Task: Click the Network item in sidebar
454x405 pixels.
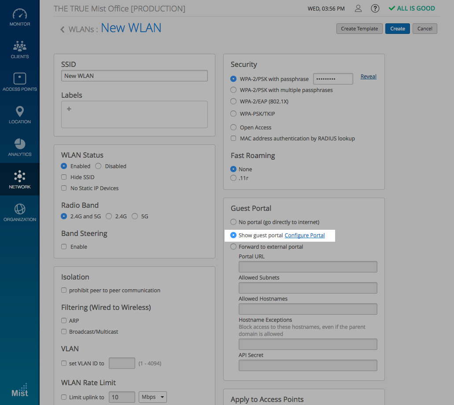Action: 19,180
